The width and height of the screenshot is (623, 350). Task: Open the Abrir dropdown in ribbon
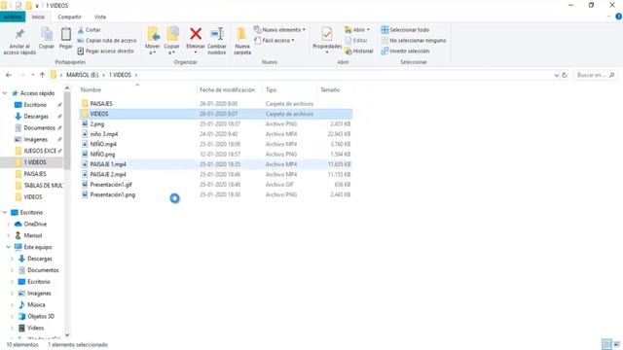point(357,30)
